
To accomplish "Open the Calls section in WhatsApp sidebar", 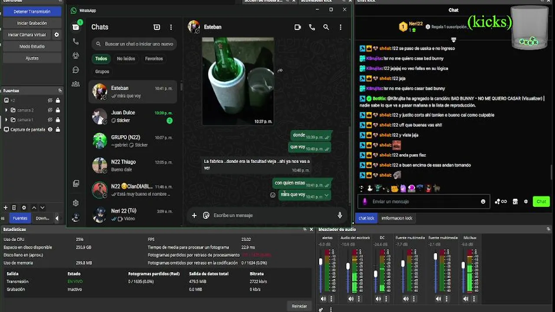I will 76,42.
